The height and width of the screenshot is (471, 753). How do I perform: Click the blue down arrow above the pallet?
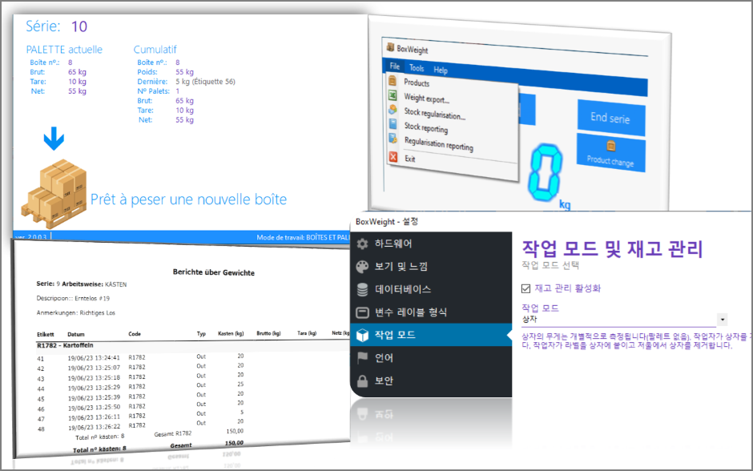[x=54, y=139]
